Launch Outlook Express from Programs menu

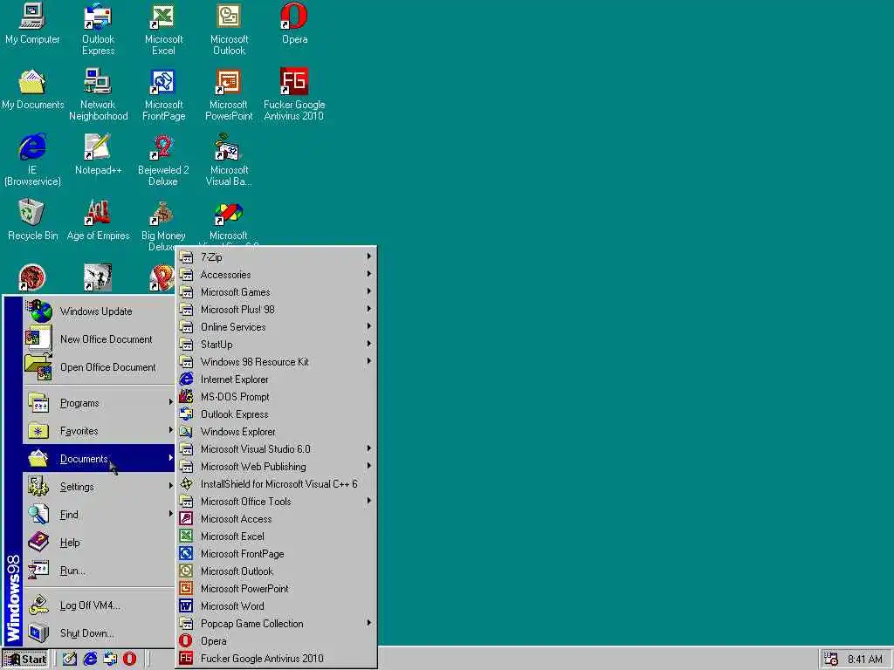coord(277,414)
